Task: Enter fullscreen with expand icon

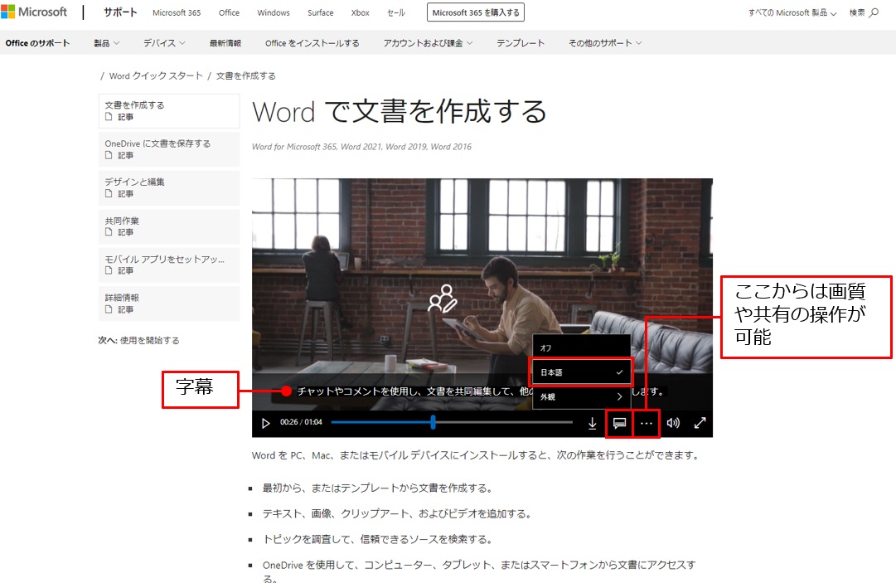Action: (x=700, y=423)
